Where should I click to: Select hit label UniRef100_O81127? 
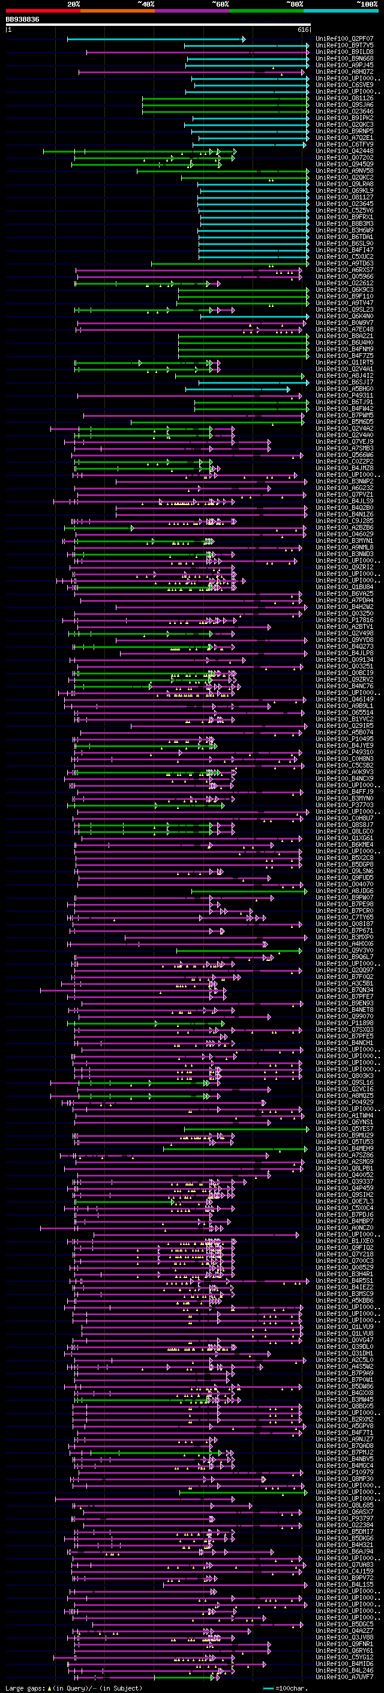coord(344,197)
